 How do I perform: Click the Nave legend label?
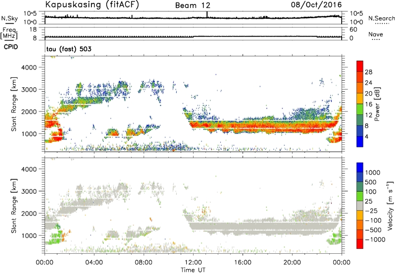376,34
